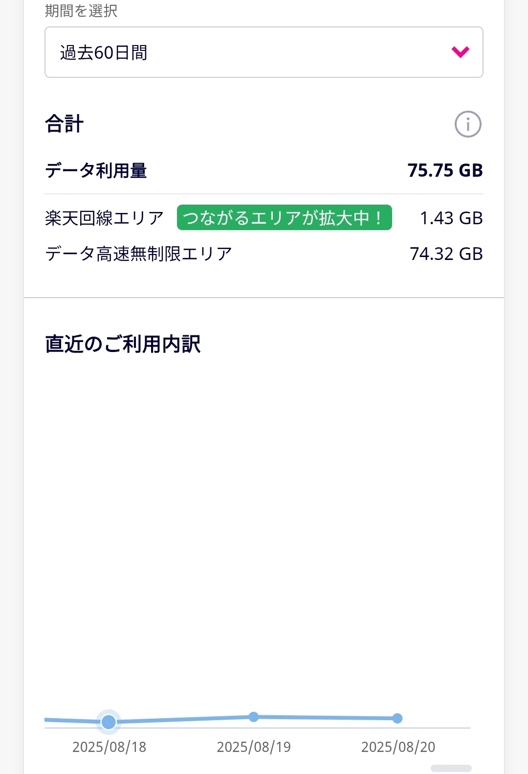This screenshot has height=774, width=528.
Task: Click the pink chevron arrow
Action: click(461, 52)
